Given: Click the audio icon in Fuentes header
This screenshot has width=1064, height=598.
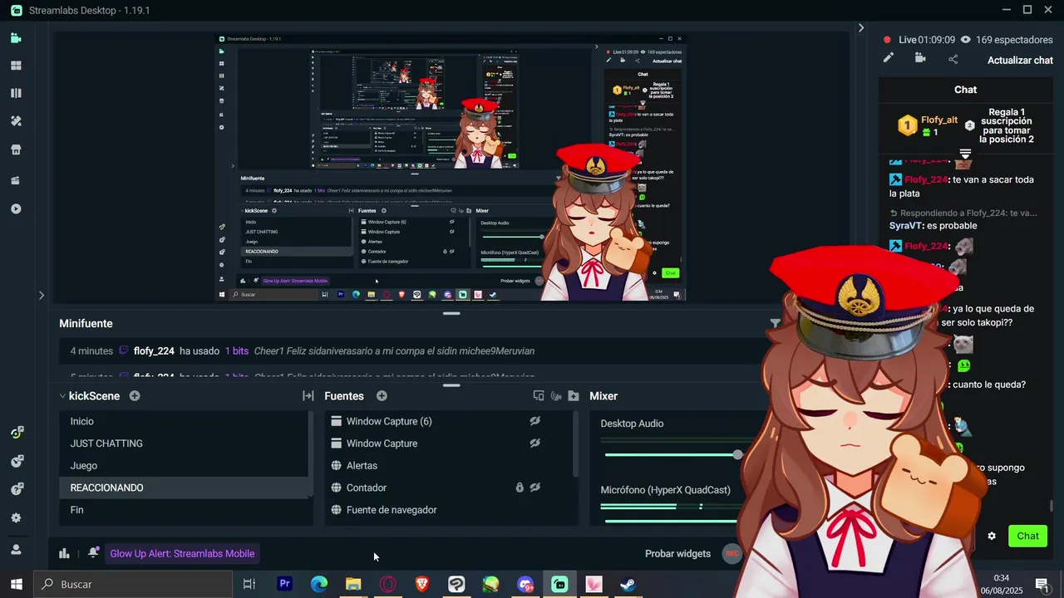Looking at the screenshot, I should coord(556,396).
